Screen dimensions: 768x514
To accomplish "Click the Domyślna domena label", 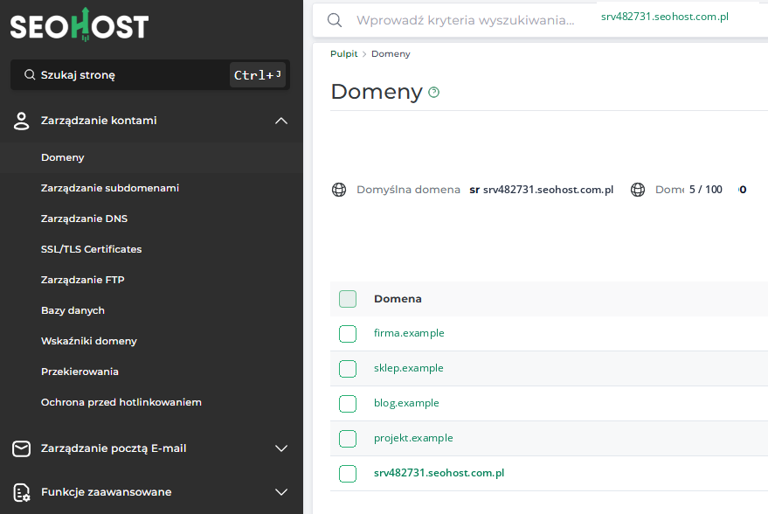I will [409, 190].
